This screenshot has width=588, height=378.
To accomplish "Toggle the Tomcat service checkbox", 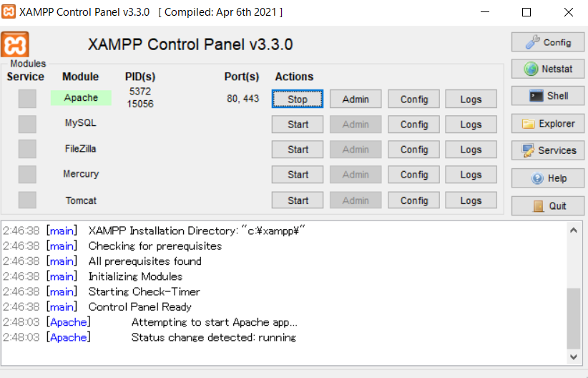I will click(27, 200).
